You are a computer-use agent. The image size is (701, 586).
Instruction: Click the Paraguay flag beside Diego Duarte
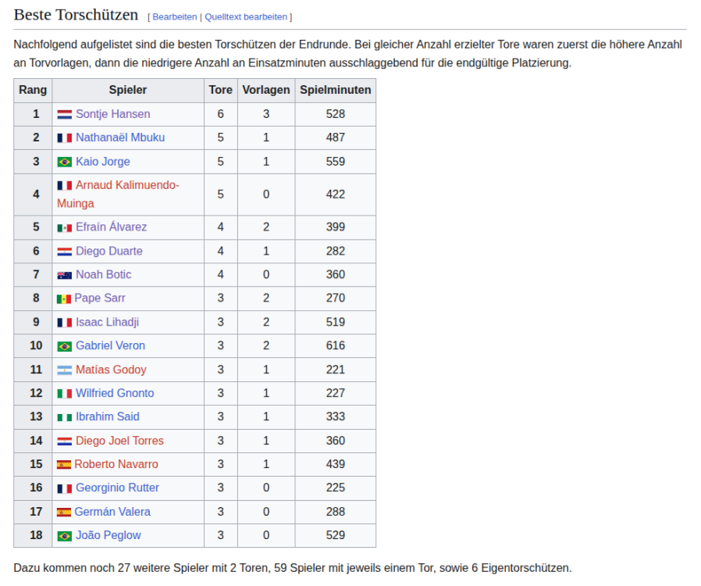[x=64, y=251]
